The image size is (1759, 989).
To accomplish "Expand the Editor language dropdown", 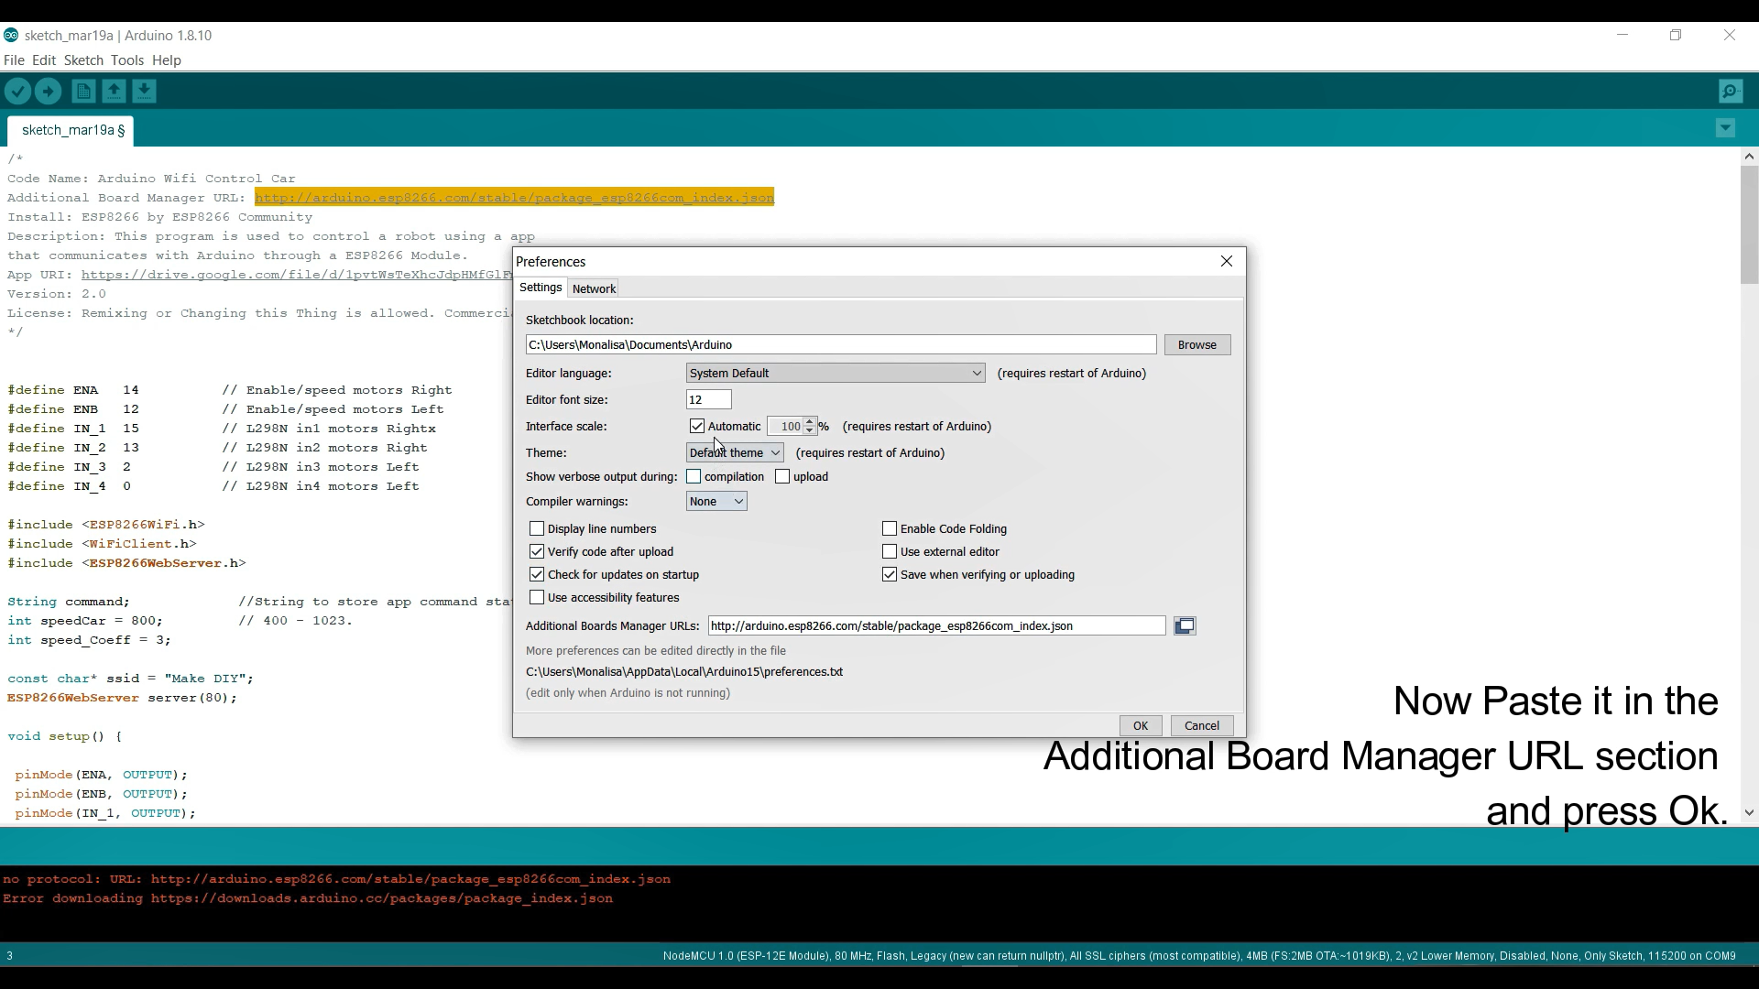I will coord(835,374).
